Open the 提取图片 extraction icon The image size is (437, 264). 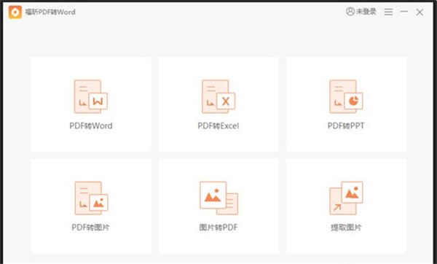(x=346, y=198)
